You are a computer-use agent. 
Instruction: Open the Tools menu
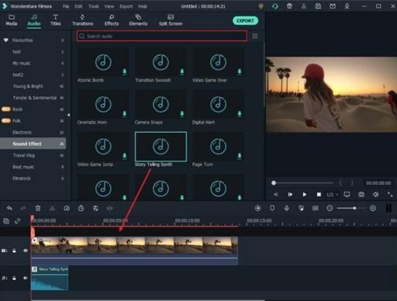point(93,6)
